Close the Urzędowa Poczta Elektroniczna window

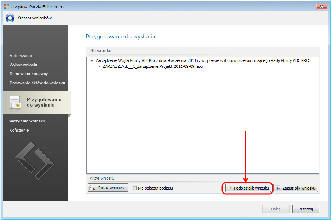(321, 7)
